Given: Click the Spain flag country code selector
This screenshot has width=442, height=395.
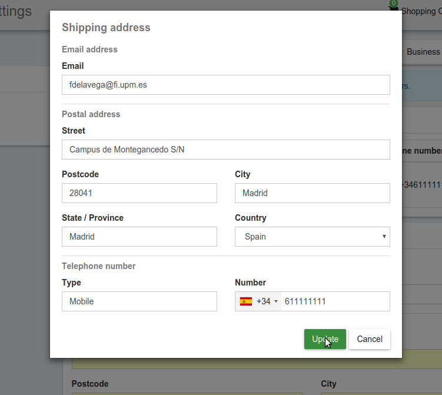Looking at the screenshot, I should [x=258, y=301].
